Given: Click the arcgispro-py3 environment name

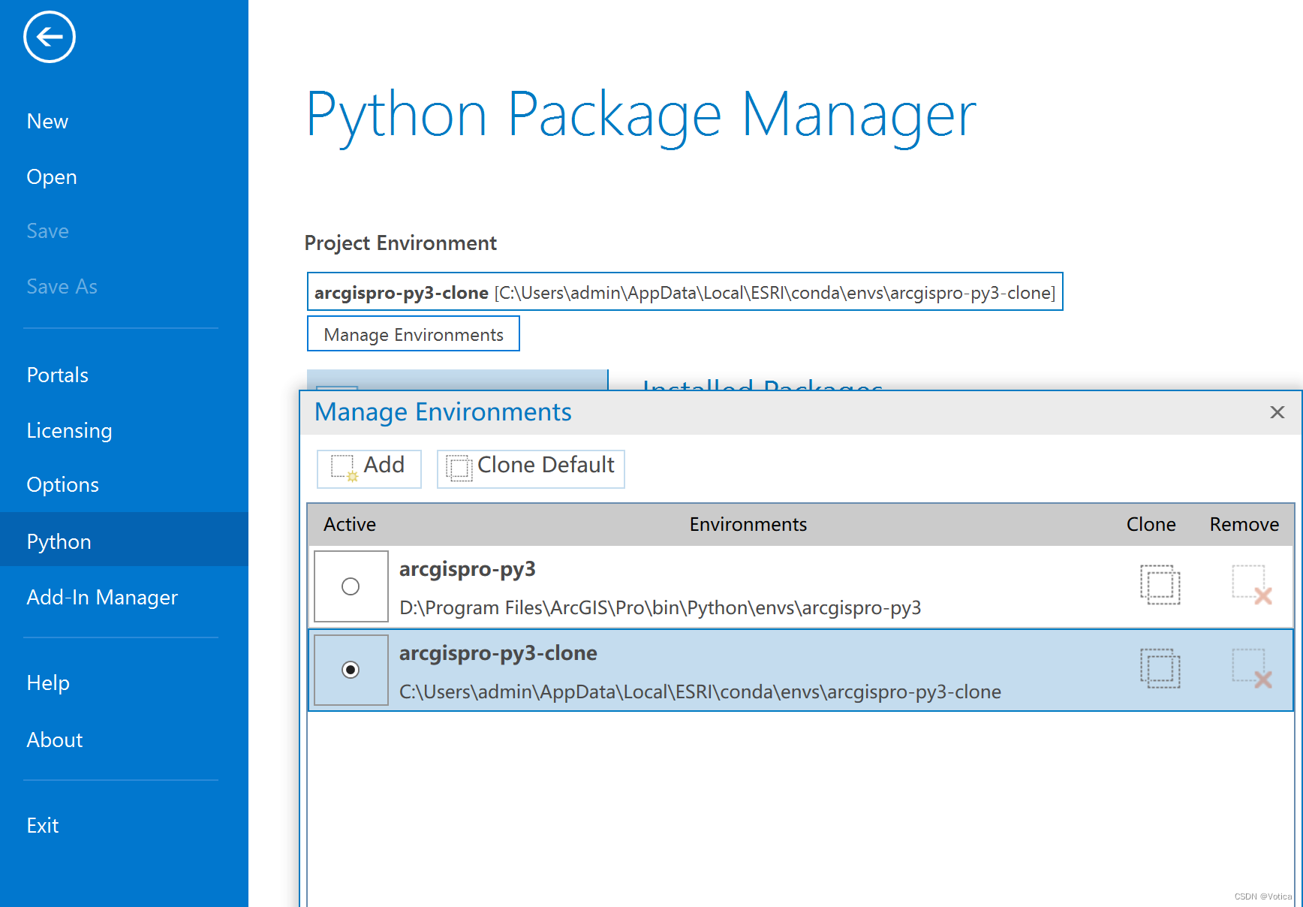Looking at the screenshot, I should [467, 569].
